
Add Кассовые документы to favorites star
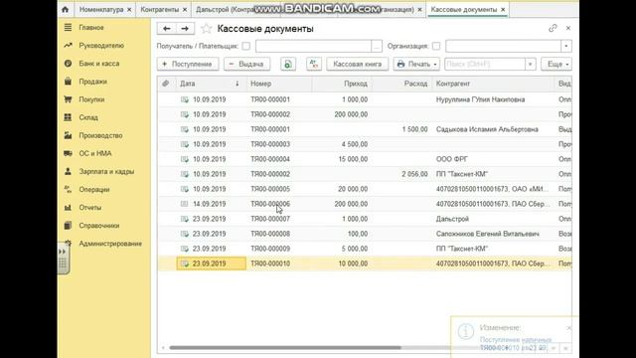(207, 29)
